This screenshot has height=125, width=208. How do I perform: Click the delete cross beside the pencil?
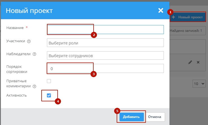(198, 62)
